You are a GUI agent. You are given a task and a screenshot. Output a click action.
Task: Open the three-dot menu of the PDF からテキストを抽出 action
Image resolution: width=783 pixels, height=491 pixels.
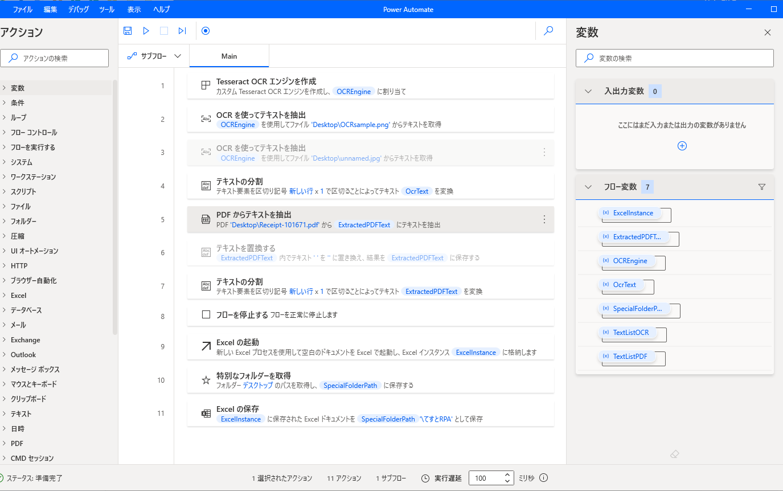click(x=544, y=219)
